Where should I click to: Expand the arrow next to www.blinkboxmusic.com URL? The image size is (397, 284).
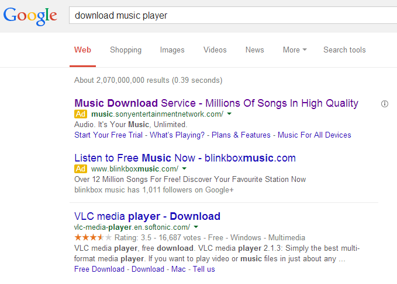pyautogui.click(x=184, y=169)
